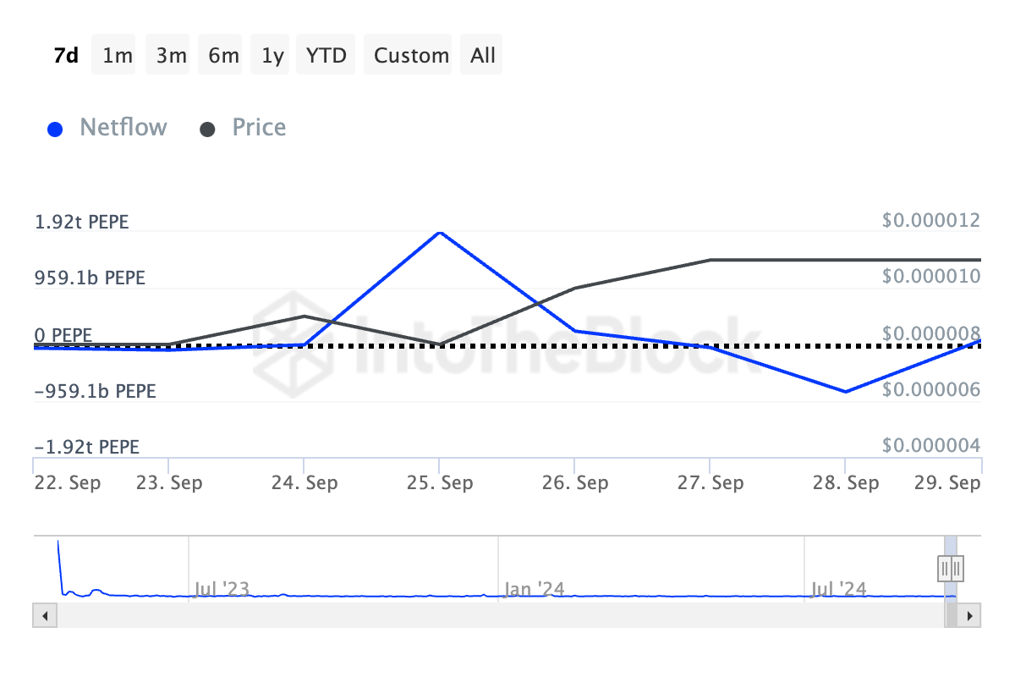The height and width of the screenshot is (677, 1015).
Task: Select the 7d time range
Action: coord(66,56)
